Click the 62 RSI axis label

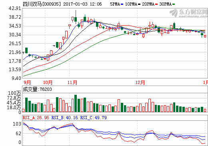[18, 134]
